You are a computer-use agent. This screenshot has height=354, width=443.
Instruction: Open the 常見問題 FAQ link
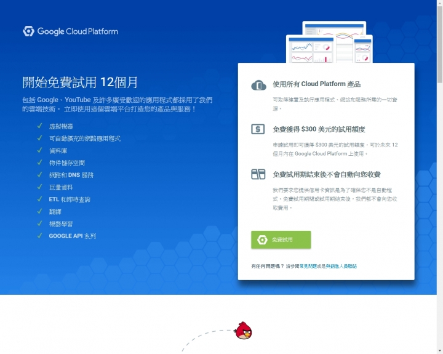click(x=308, y=266)
